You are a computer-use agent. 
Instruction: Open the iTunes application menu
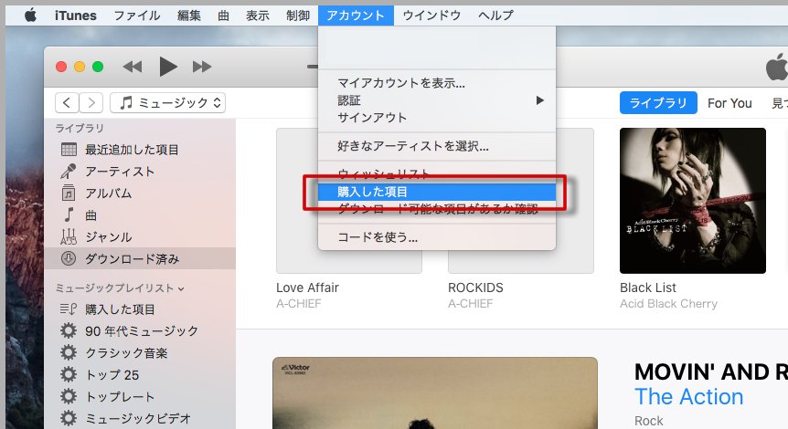click(75, 16)
